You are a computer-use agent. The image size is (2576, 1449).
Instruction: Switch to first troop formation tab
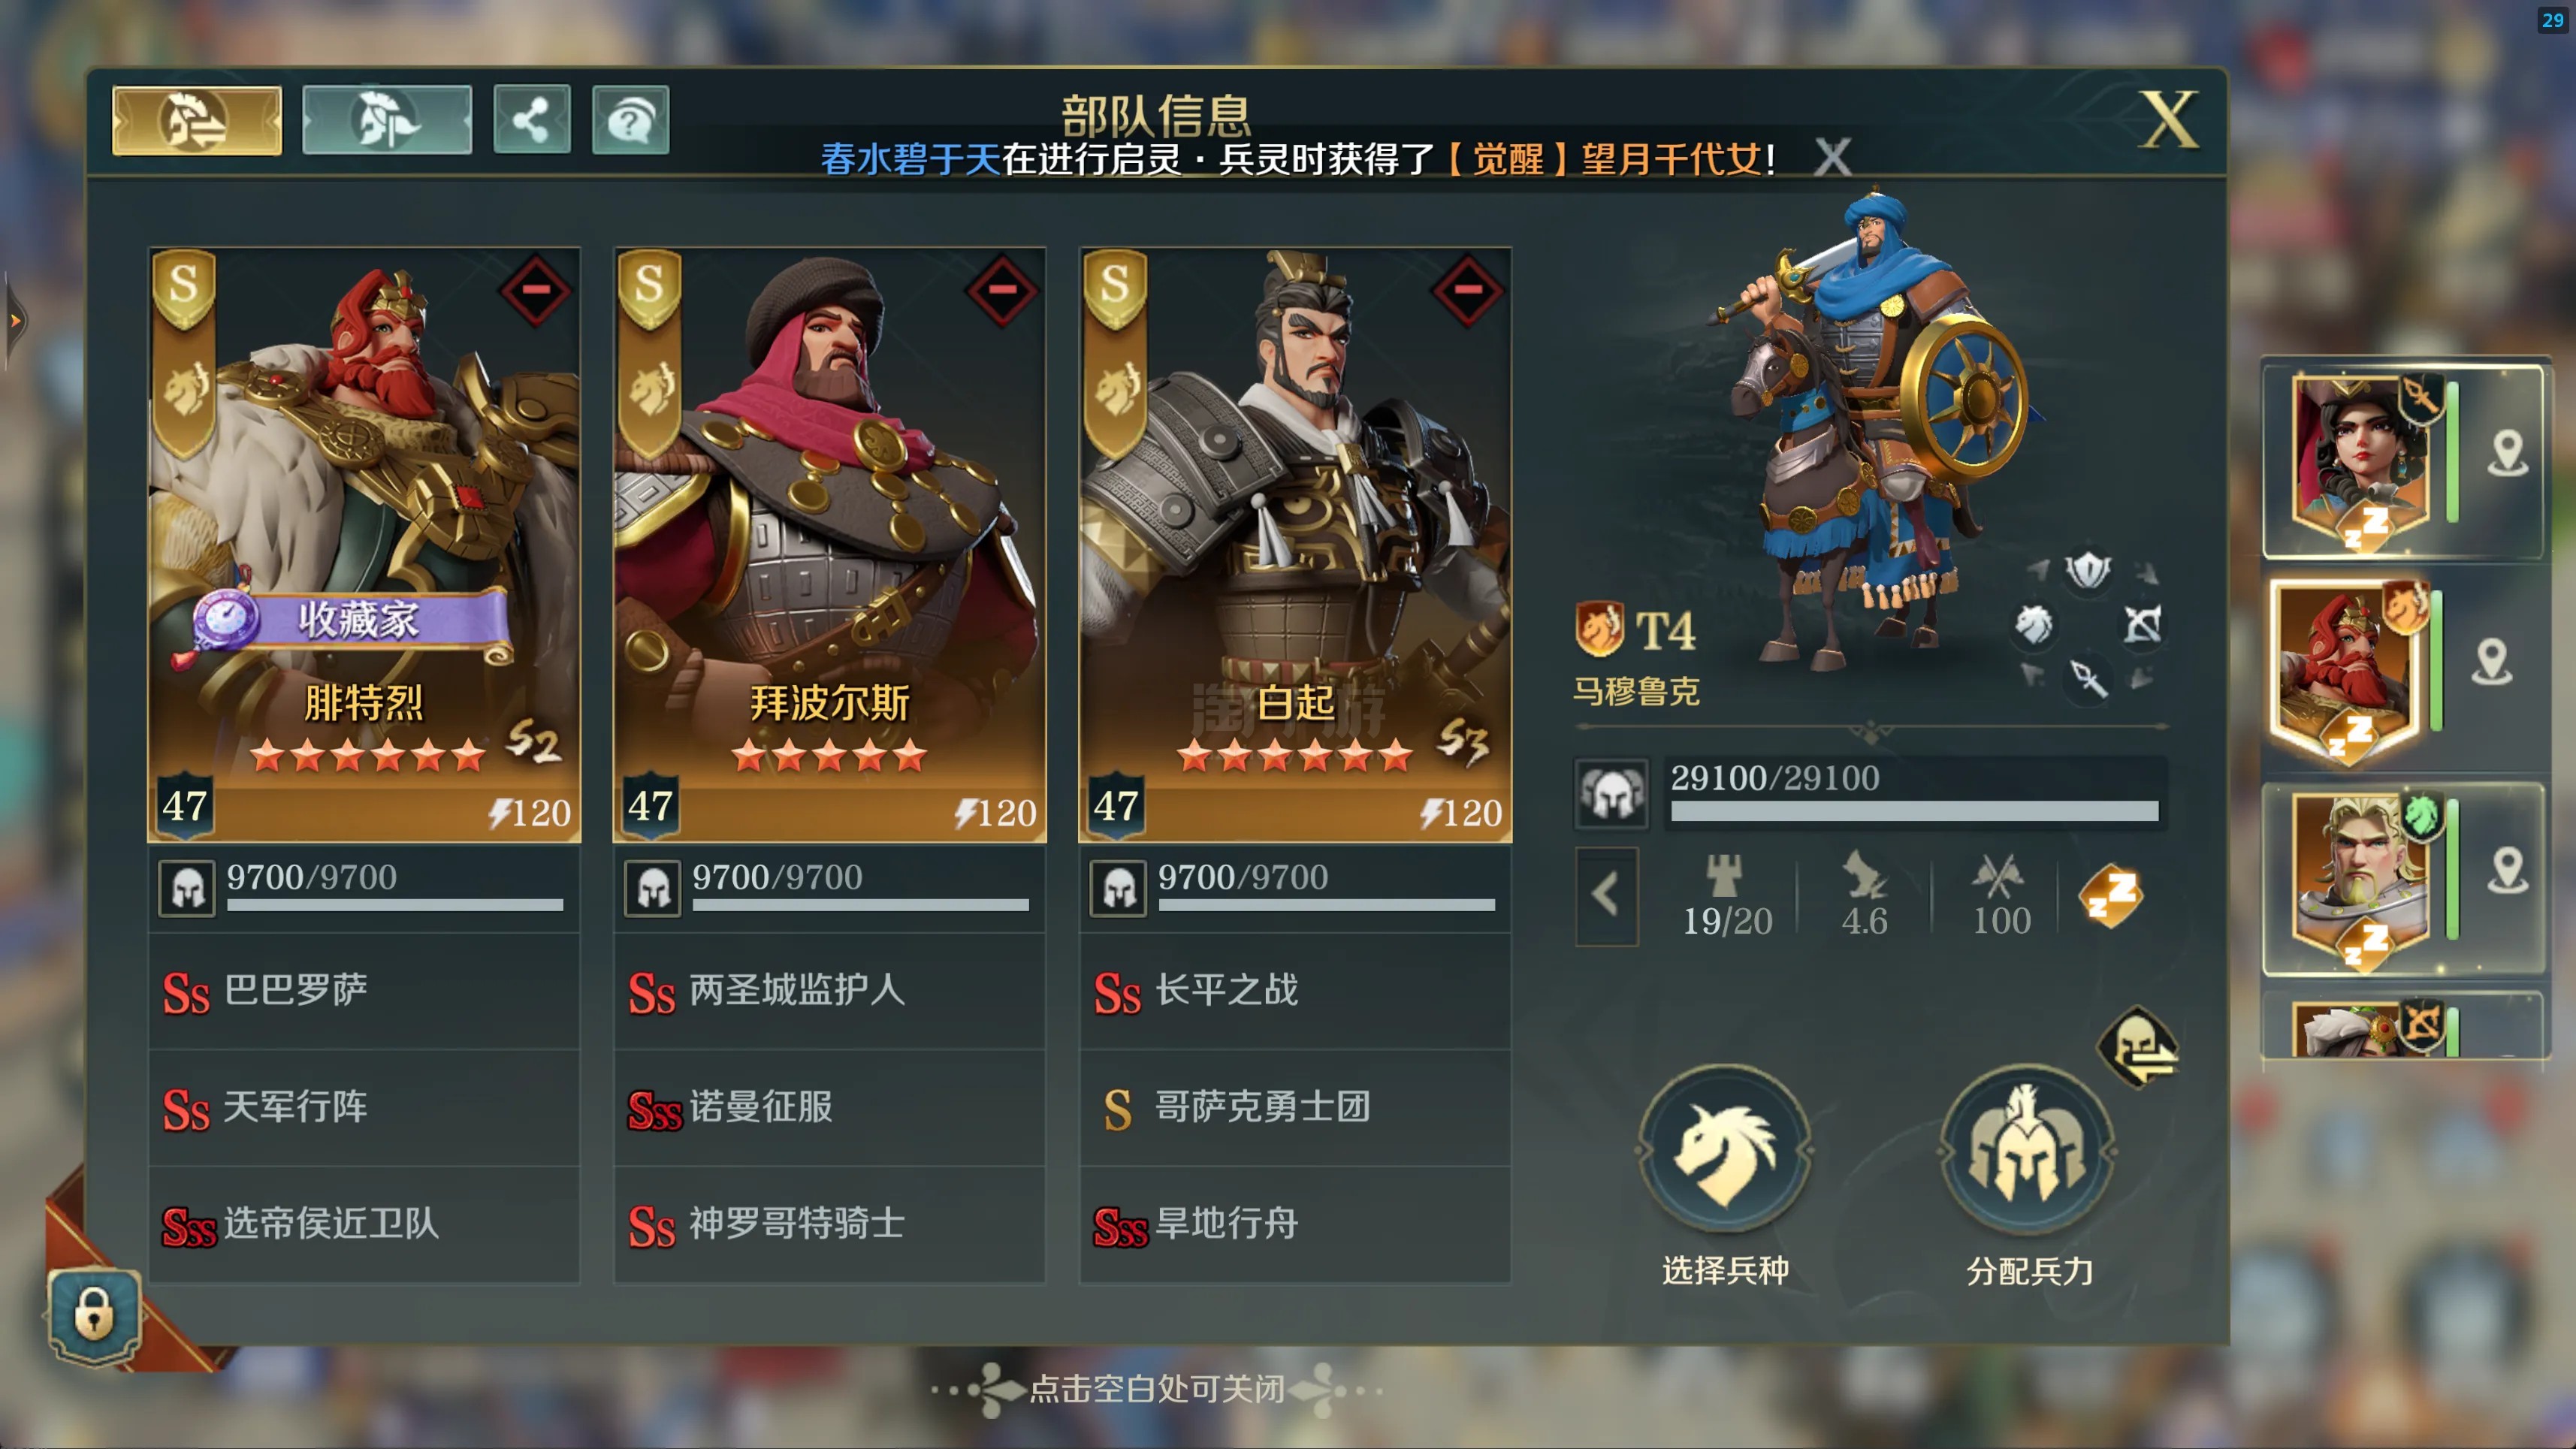[197, 121]
